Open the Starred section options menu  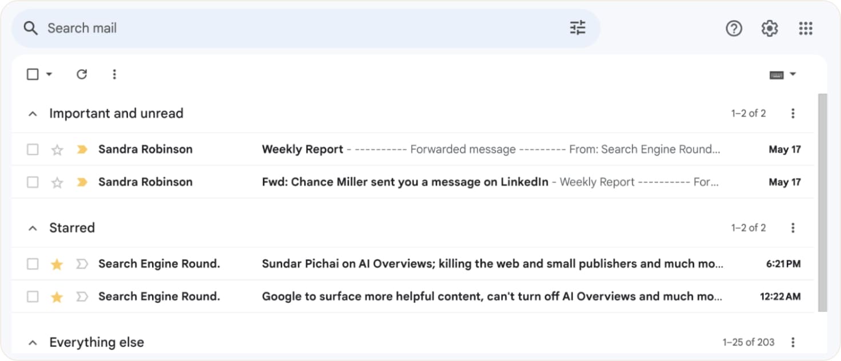point(793,227)
